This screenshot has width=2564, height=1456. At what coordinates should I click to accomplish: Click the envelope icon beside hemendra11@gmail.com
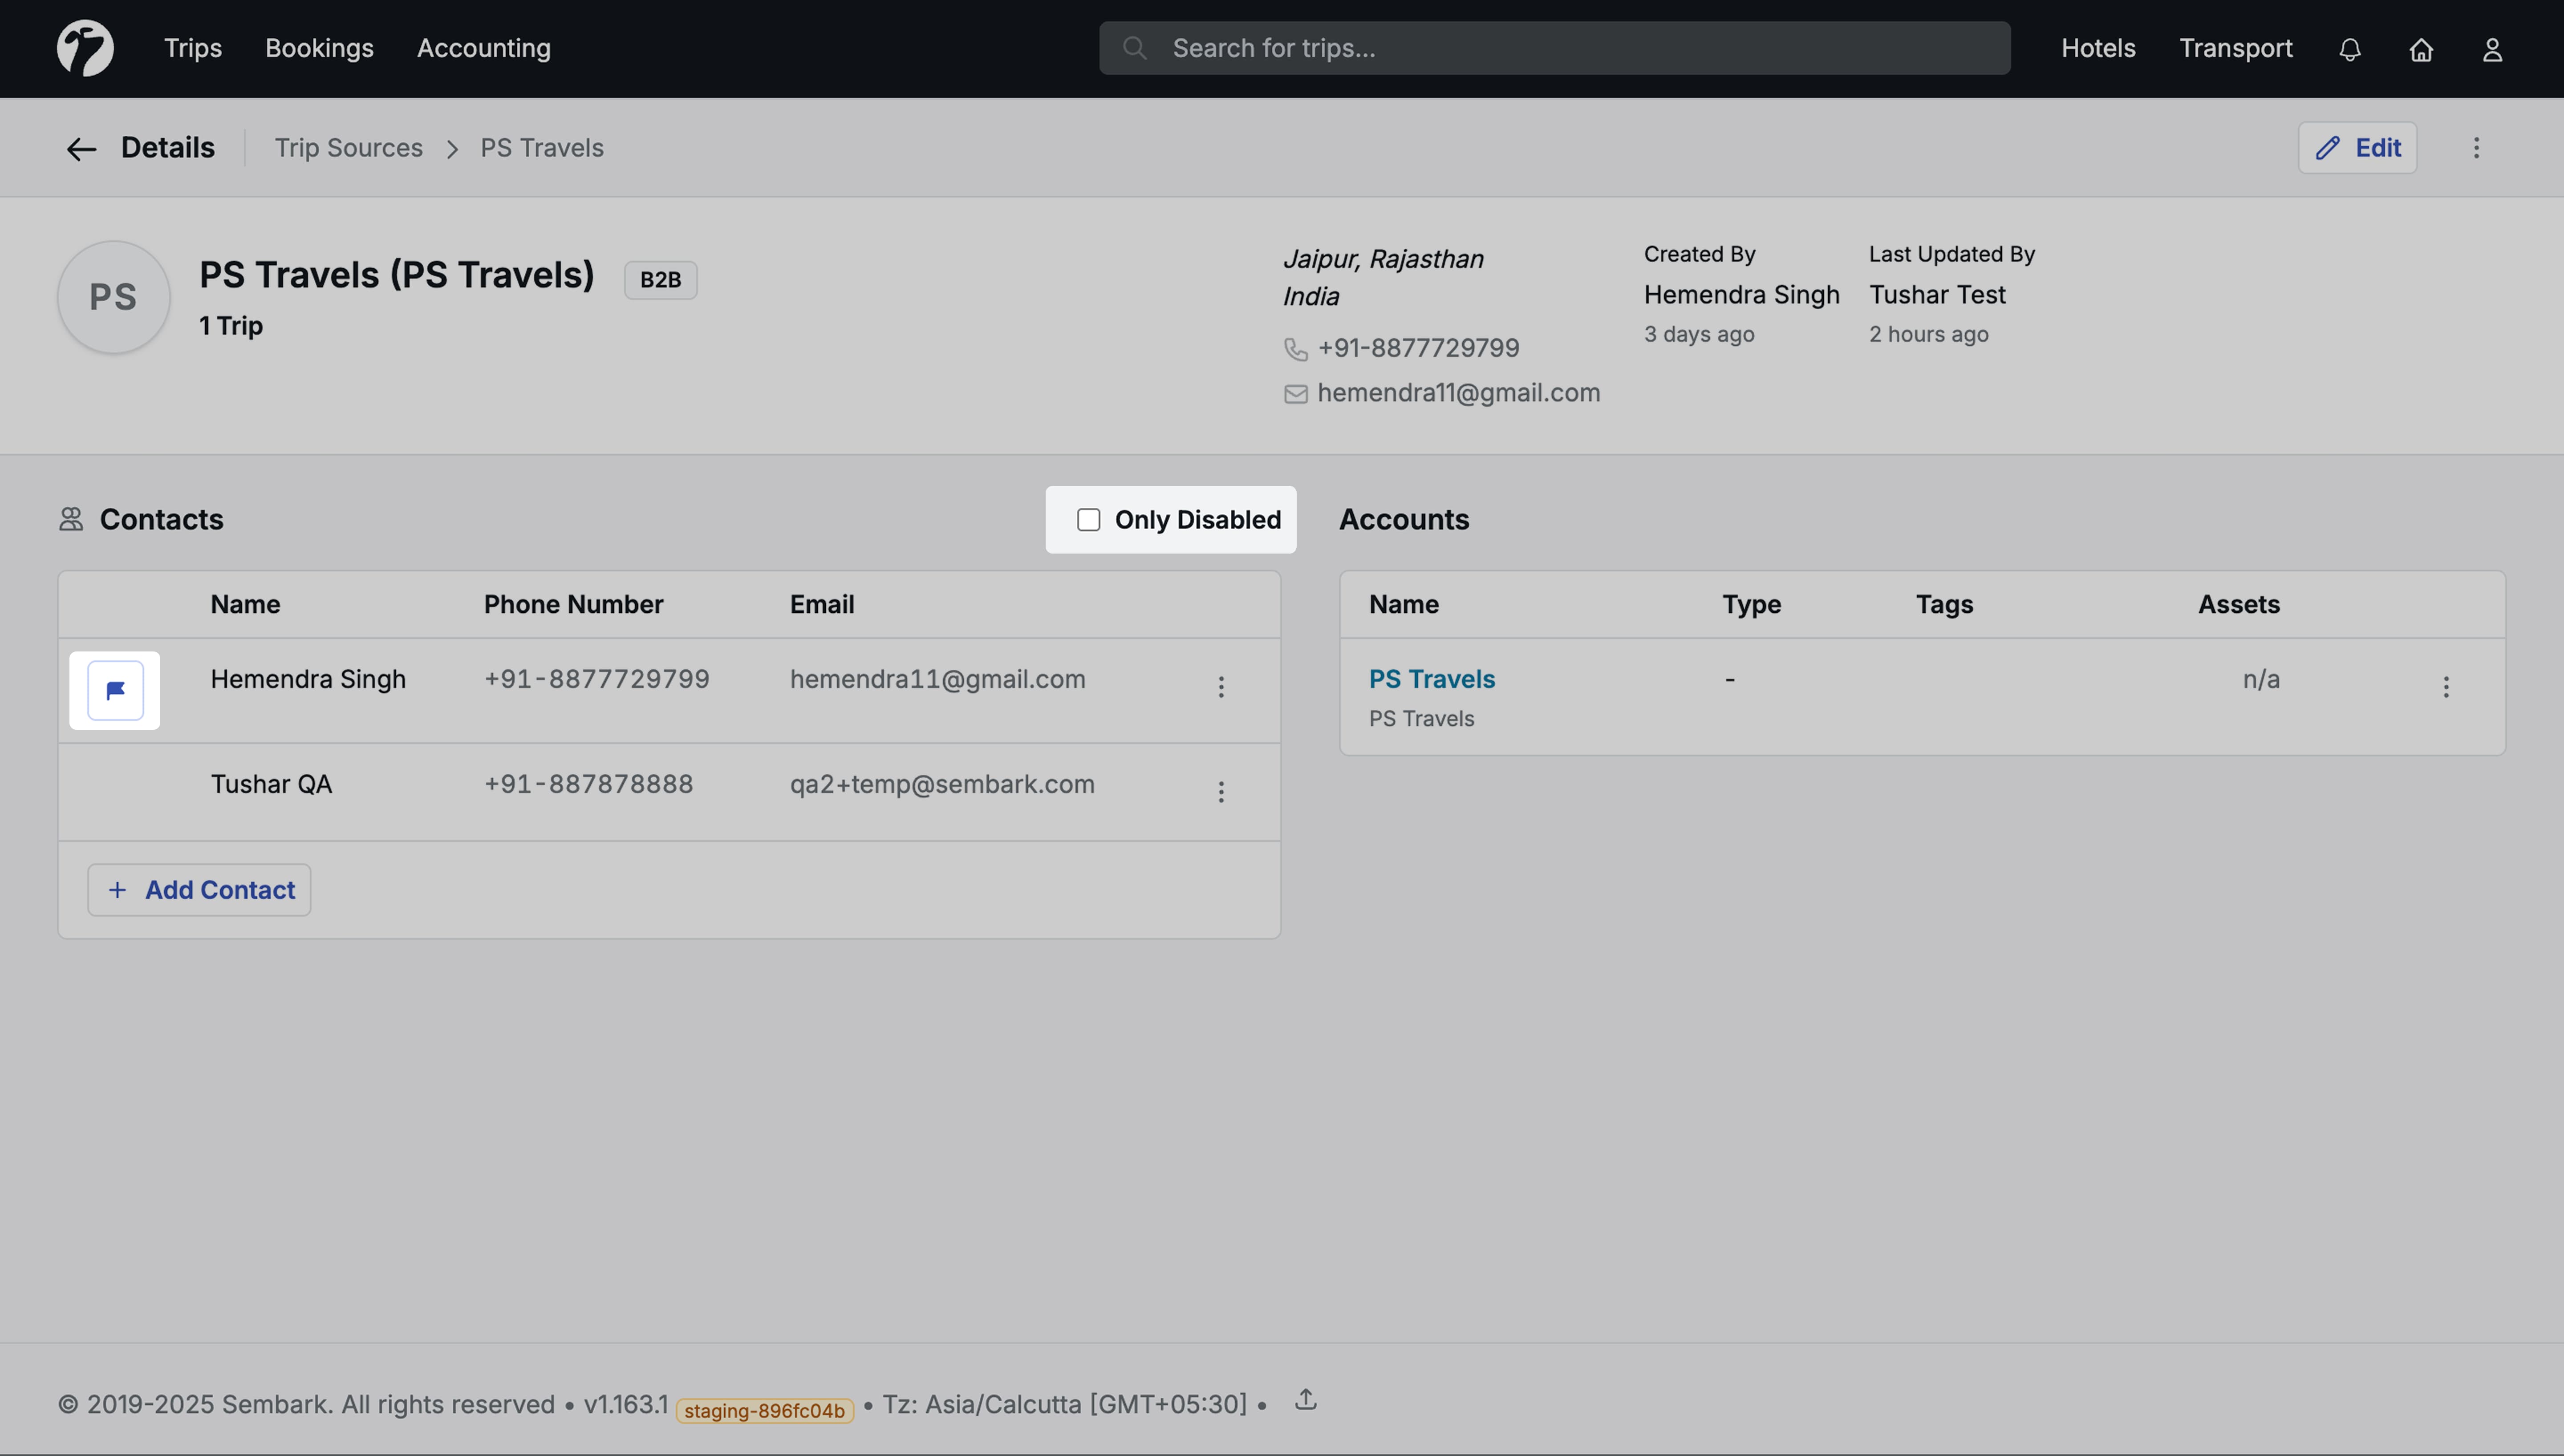point(1295,393)
